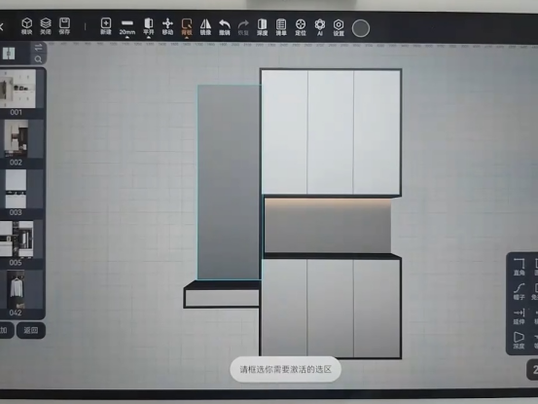Click the 关闭 layers icon
Image resolution: width=538 pixels, height=404 pixels.
tap(46, 26)
